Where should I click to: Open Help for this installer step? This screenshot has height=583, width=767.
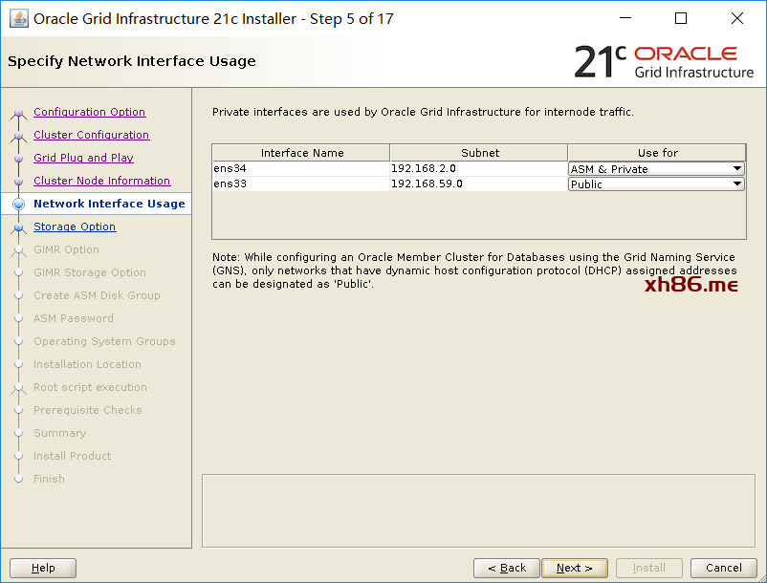(43, 568)
